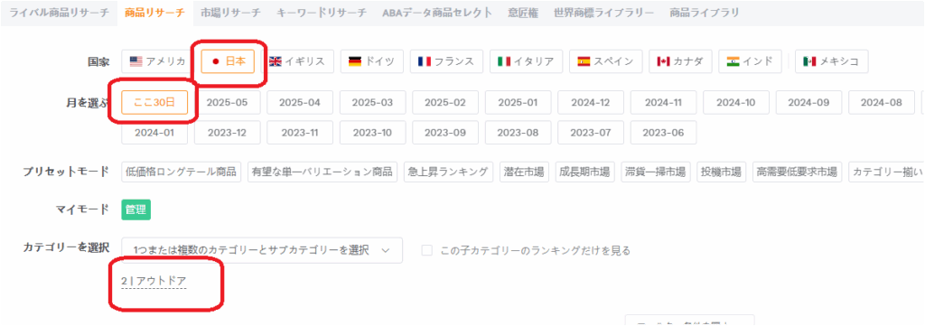Apply 成長期市場 preset mode

[585, 172]
